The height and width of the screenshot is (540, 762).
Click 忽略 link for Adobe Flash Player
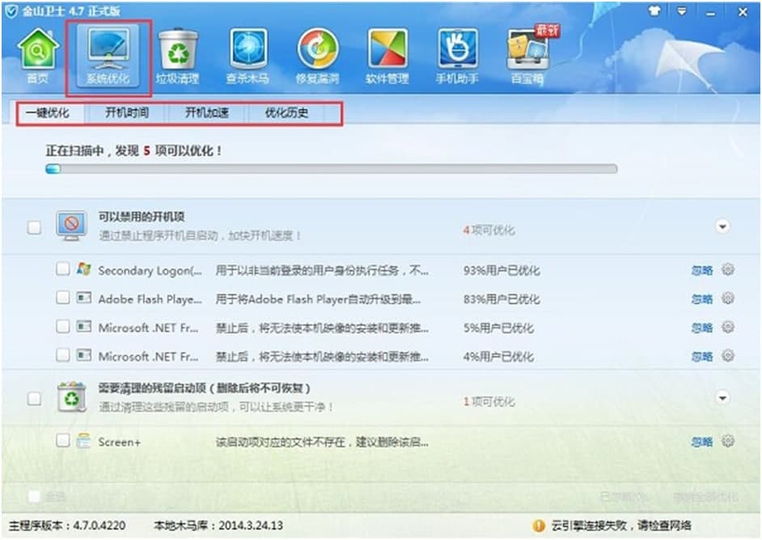tap(702, 300)
